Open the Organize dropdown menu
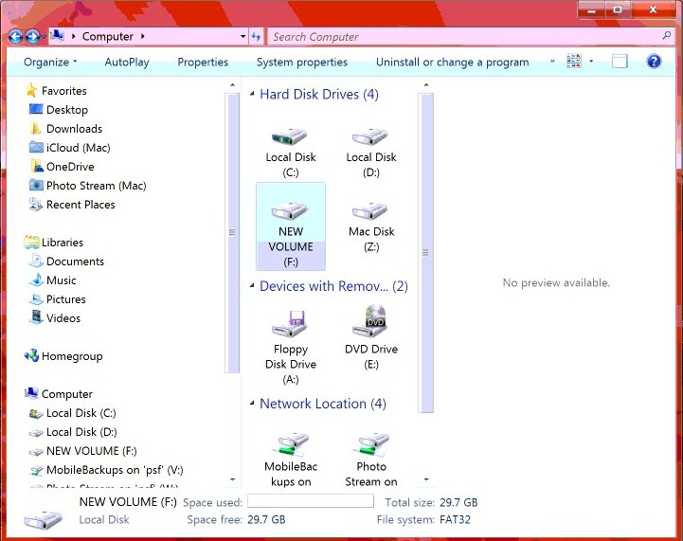Image resolution: width=683 pixels, height=541 pixels. tap(50, 62)
